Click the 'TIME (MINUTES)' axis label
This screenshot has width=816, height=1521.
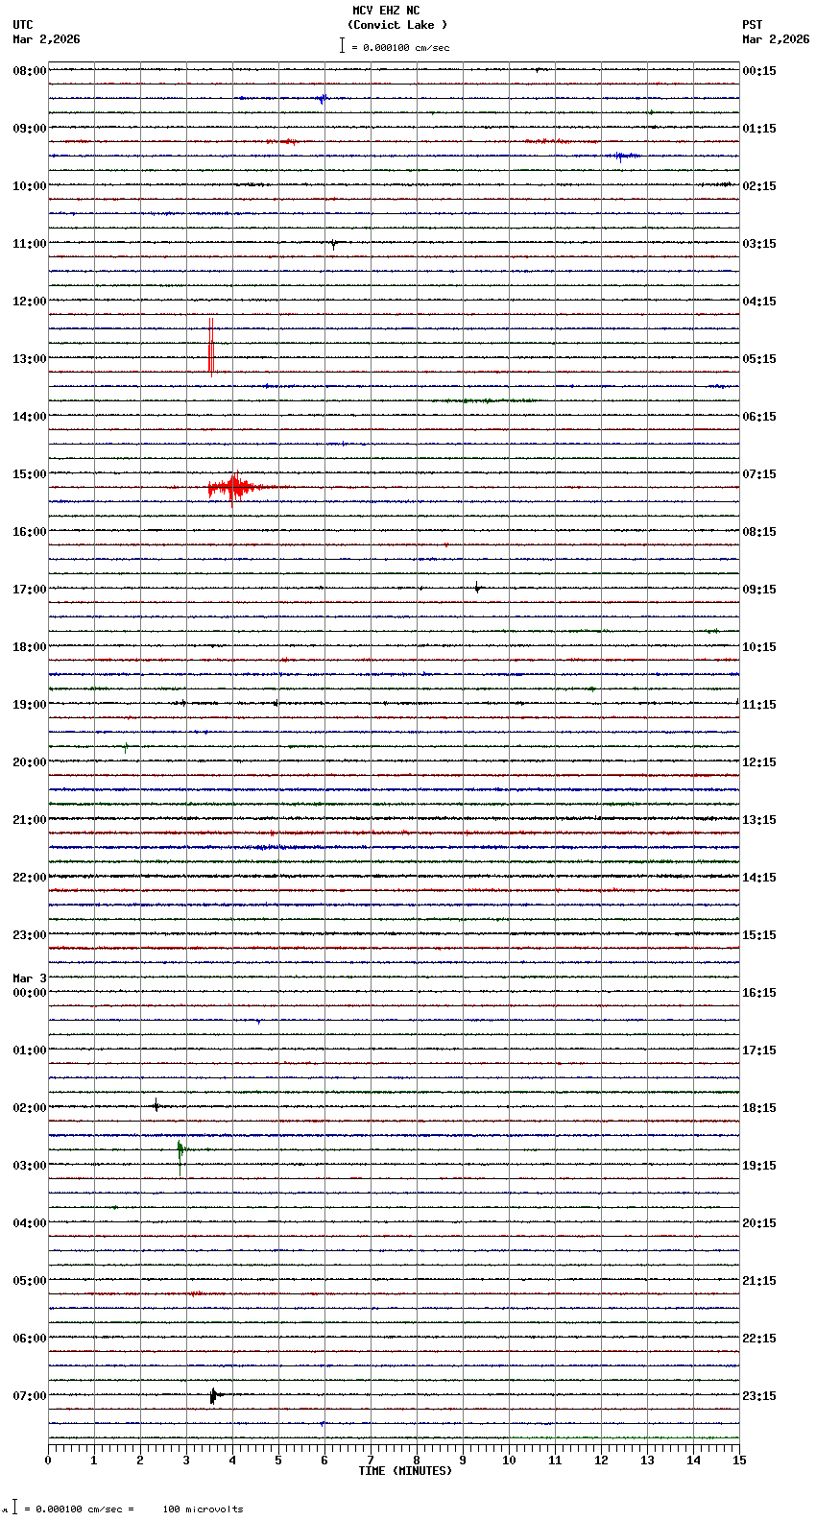tap(405, 1471)
